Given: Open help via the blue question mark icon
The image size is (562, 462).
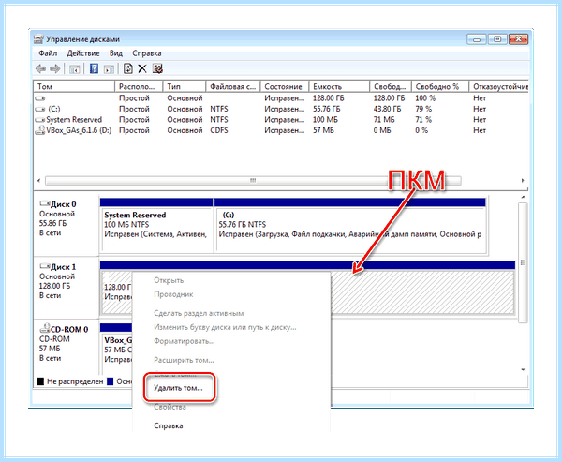Looking at the screenshot, I should (x=94, y=68).
